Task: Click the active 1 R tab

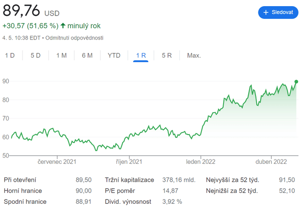Action: coord(141,56)
